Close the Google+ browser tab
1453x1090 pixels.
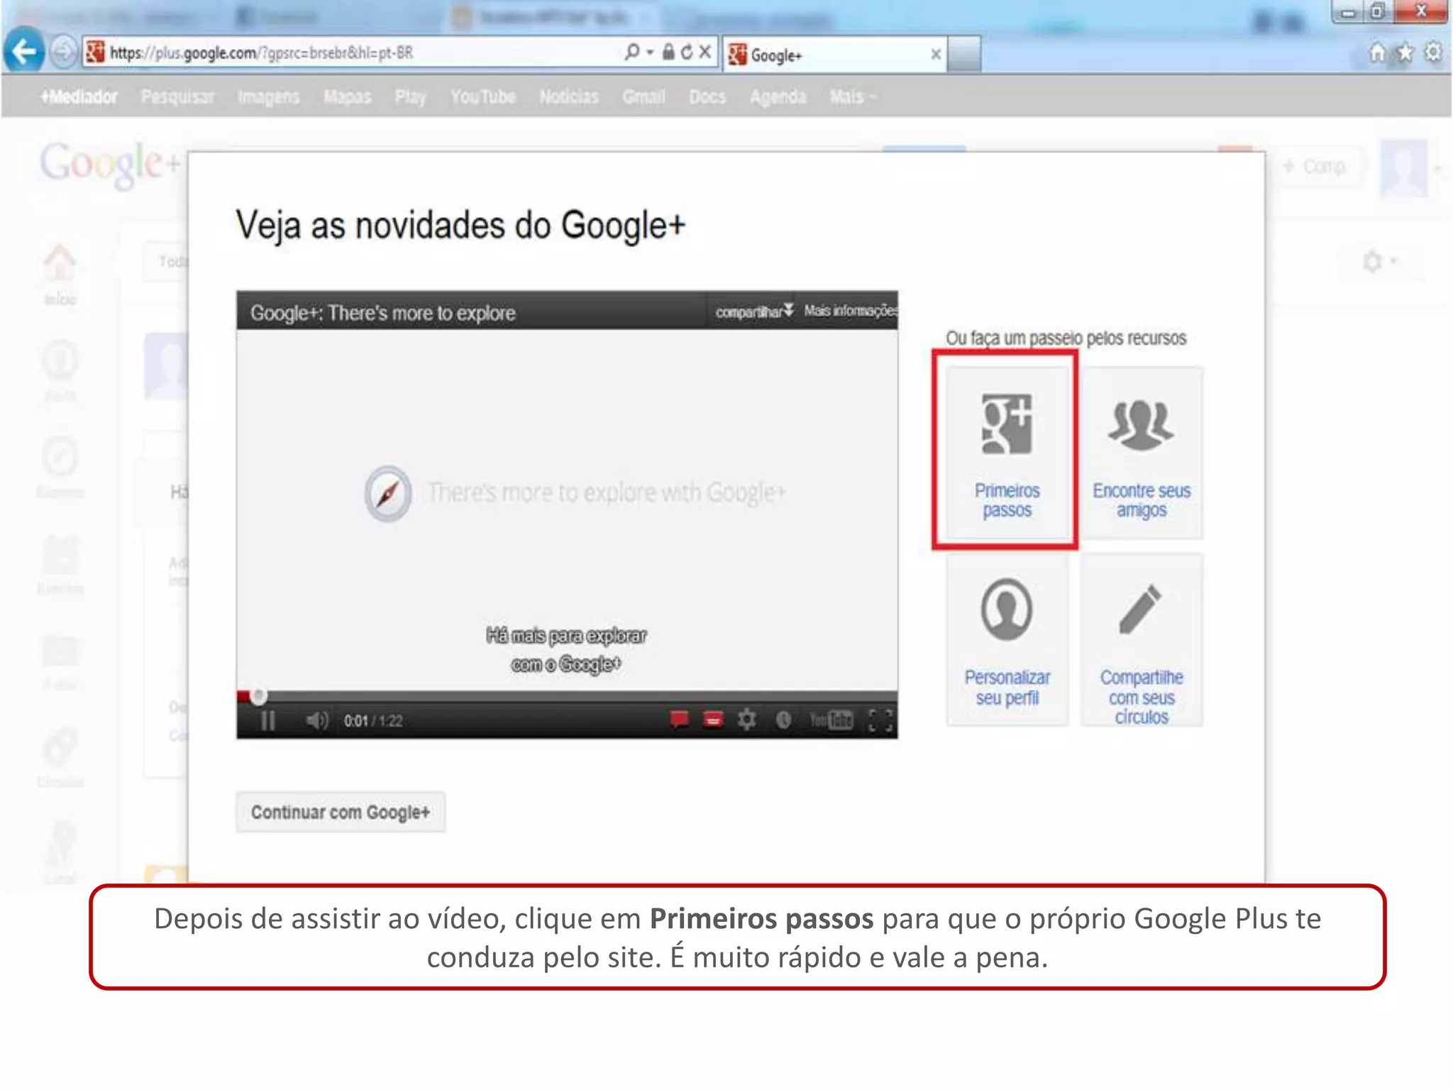[x=936, y=54]
